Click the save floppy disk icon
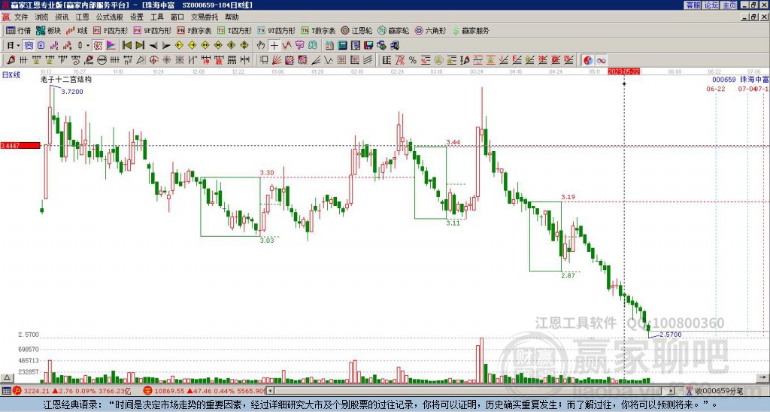The width and height of the screenshot is (770, 412). click(x=368, y=46)
